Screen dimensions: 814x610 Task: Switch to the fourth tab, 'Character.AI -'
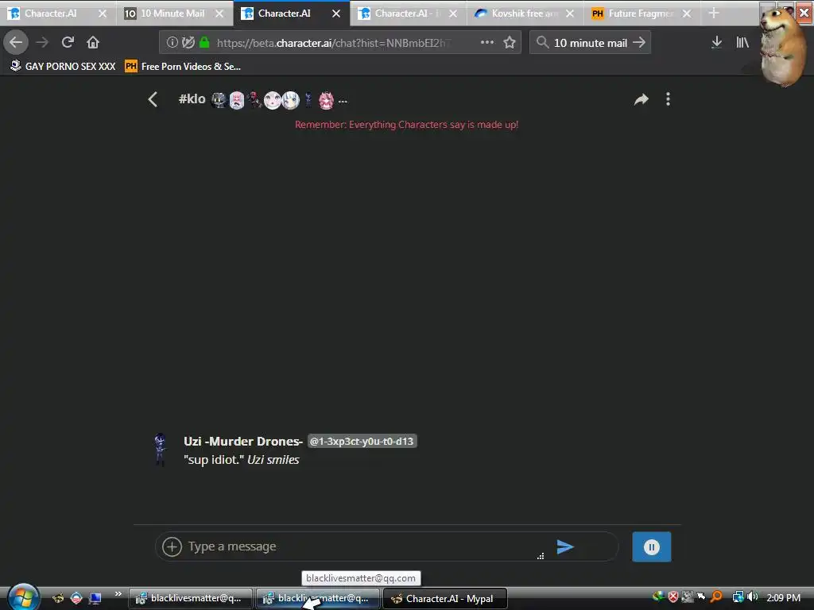click(x=408, y=14)
